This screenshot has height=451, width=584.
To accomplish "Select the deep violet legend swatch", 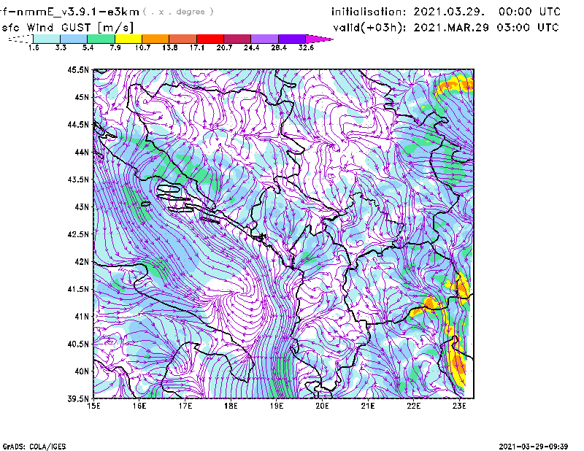I will click(292, 39).
